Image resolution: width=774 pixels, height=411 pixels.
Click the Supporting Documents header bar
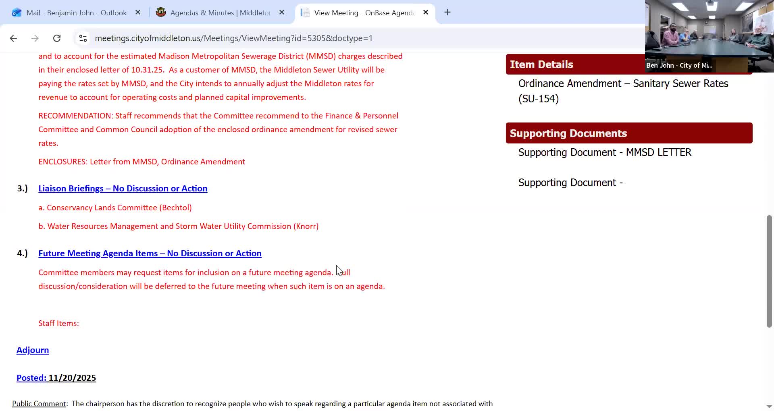[629, 133]
